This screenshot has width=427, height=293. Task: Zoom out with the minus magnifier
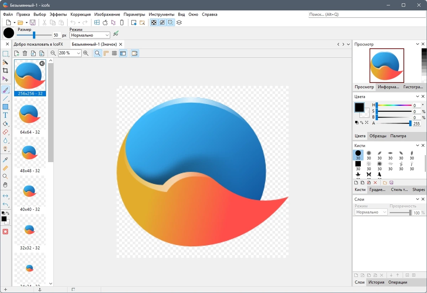53,53
